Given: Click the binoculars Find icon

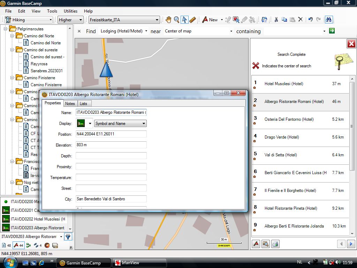Looking at the screenshot, I should pos(328,20).
